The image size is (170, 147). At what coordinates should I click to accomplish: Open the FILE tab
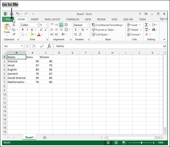click(x=8, y=19)
